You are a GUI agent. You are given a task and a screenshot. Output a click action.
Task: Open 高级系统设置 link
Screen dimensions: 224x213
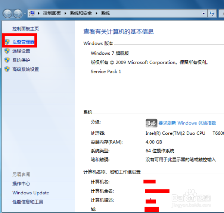[x=25, y=69]
